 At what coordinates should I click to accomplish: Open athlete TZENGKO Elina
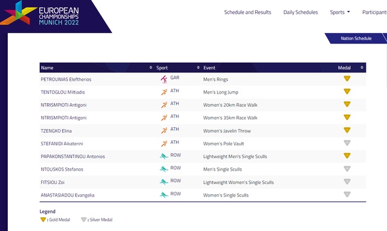(56, 131)
